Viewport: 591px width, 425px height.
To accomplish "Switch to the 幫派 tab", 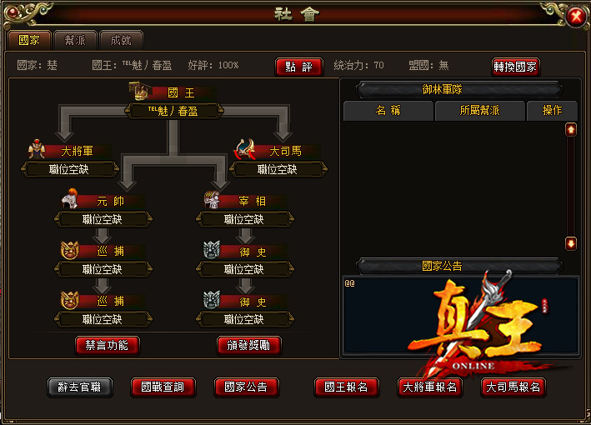I will (75, 40).
